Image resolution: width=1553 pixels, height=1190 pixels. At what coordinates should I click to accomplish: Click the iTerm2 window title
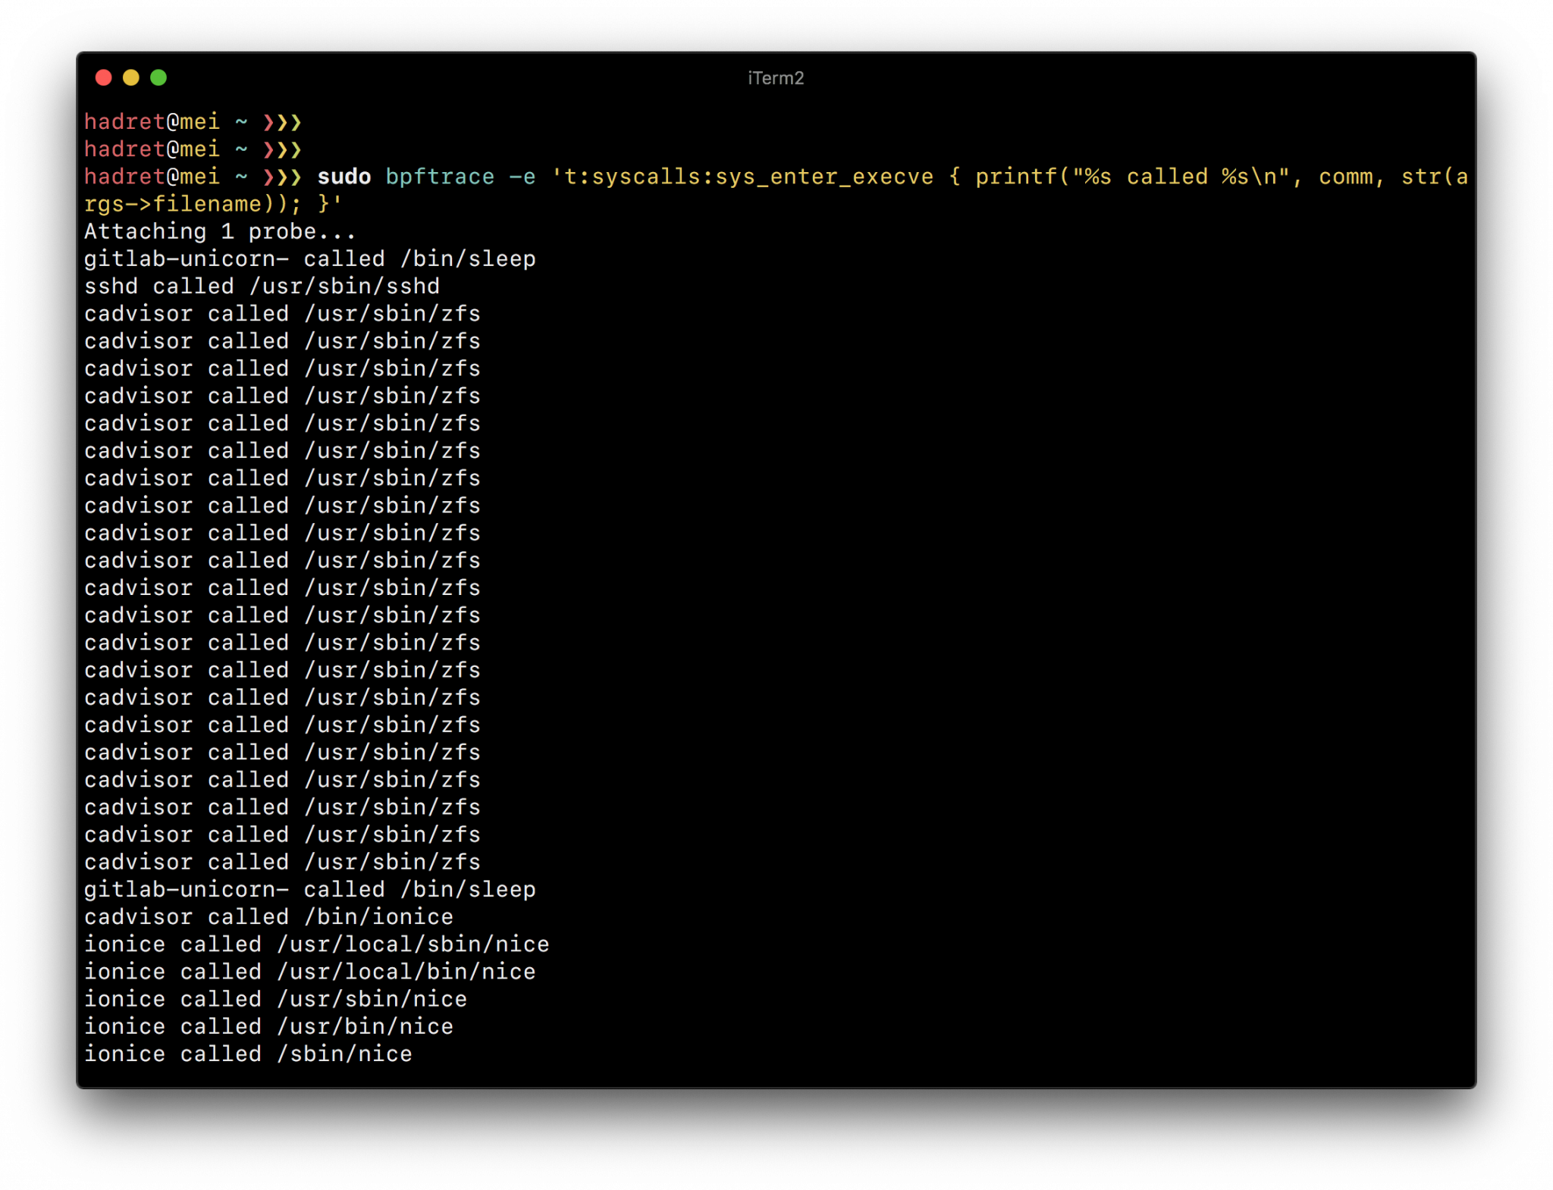click(x=776, y=78)
